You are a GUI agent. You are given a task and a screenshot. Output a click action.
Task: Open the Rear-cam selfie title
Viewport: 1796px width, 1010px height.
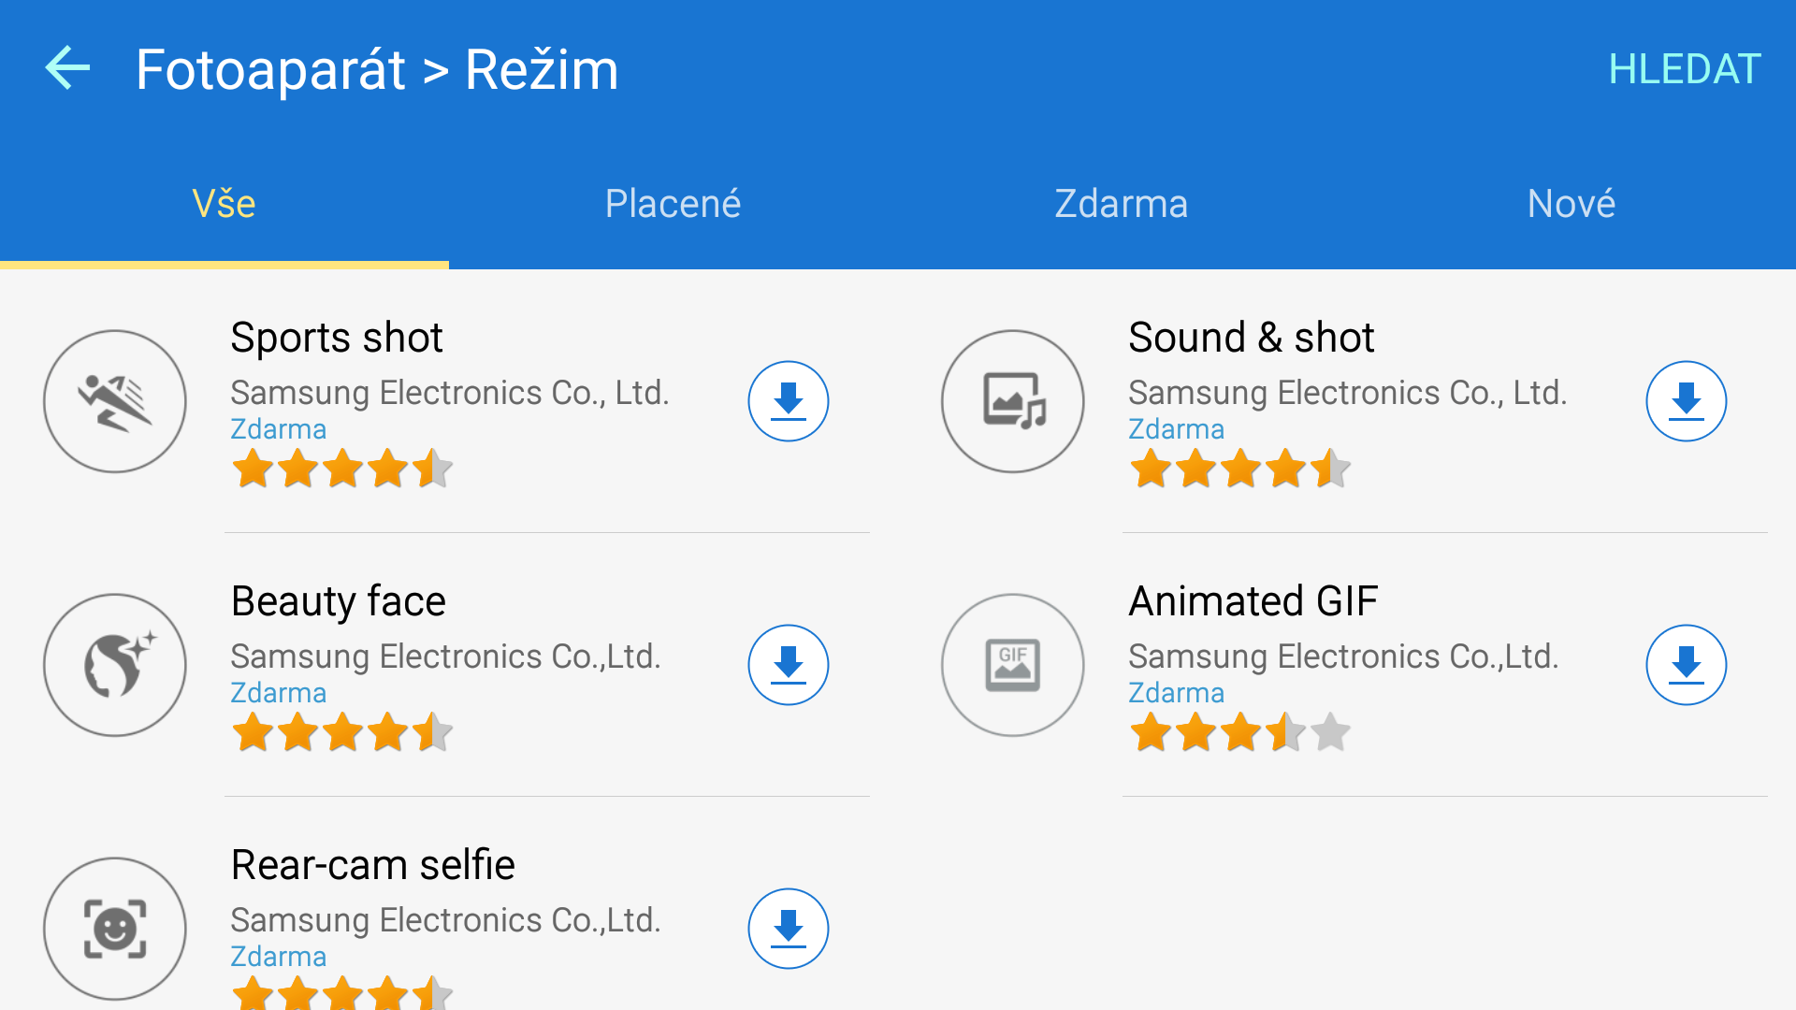click(x=373, y=865)
